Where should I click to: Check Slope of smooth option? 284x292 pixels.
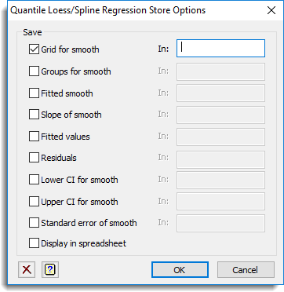coord(34,115)
